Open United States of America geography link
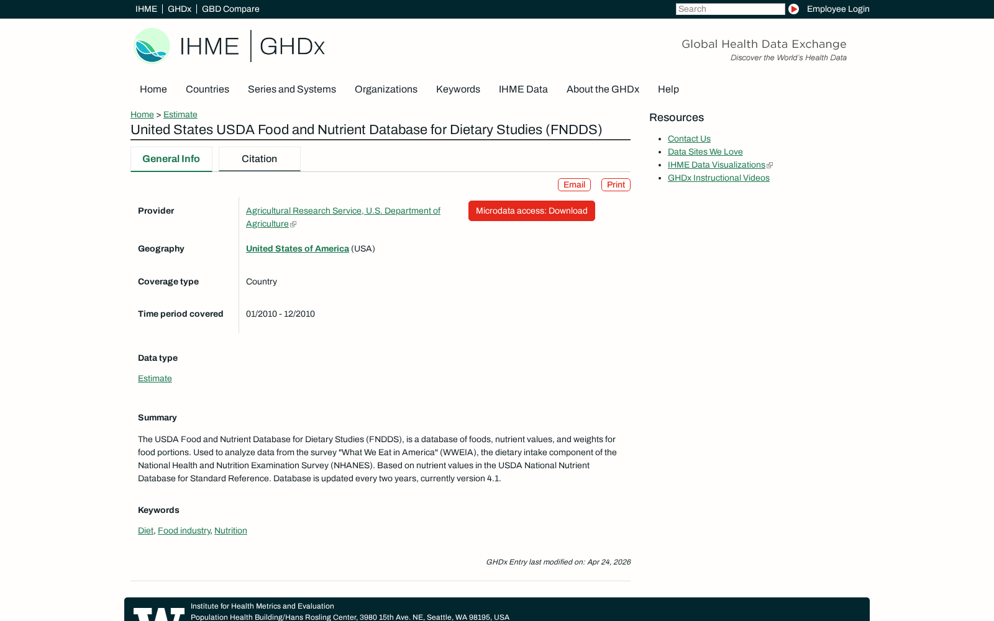 (x=298, y=248)
